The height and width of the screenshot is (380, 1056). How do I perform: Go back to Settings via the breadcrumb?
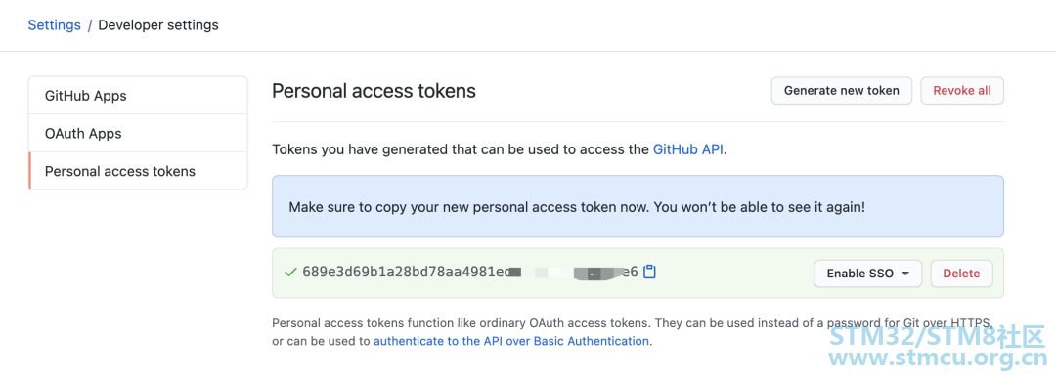(x=54, y=25)
